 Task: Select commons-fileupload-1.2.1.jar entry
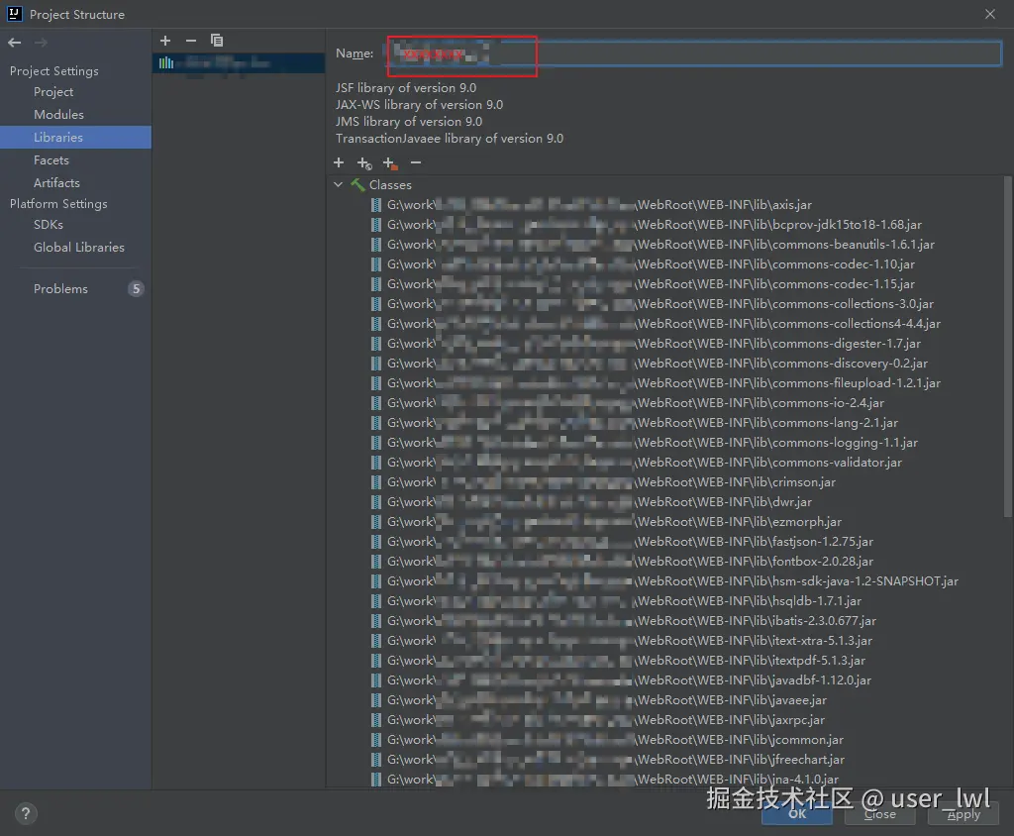pos(656,383)
